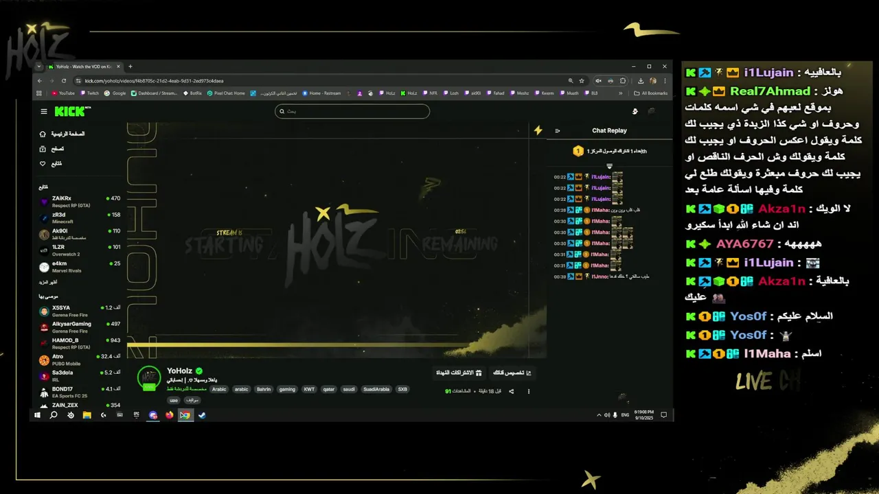This screenshot has height=494, width=879.
Task: Open Epic Games launcher from taskbar
Action: [x=136, y=415]
